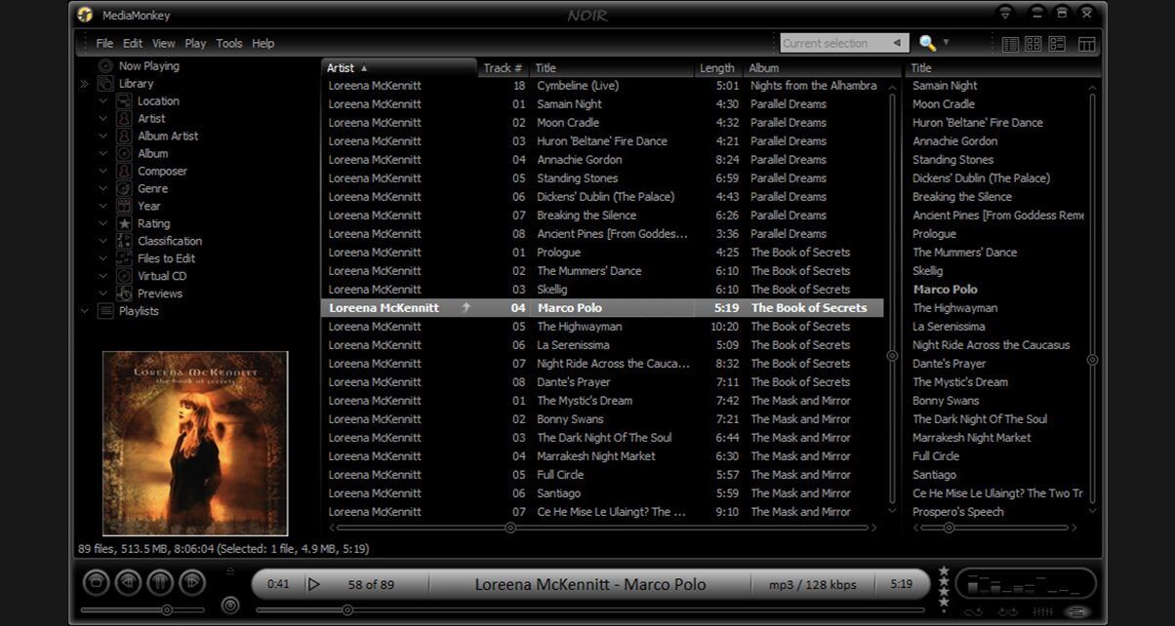The image size is (1175, 626).
Task: Click the Location tree icon
Action: tap(124, 101)
